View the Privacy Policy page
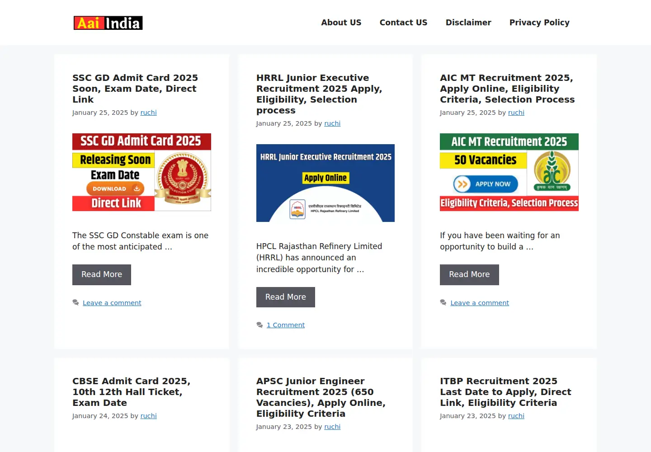Screen dimensions: 651x452 click(539, 23)
